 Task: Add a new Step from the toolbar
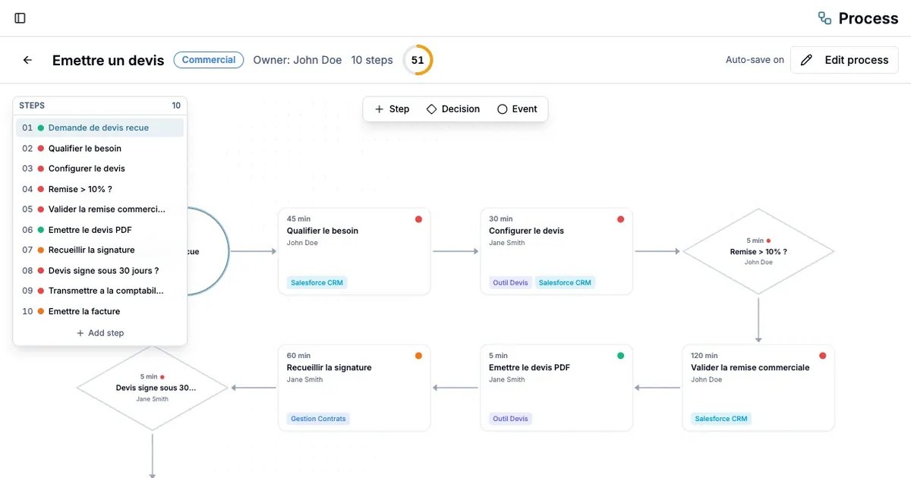pyautogui.click(x=392, y=109)
